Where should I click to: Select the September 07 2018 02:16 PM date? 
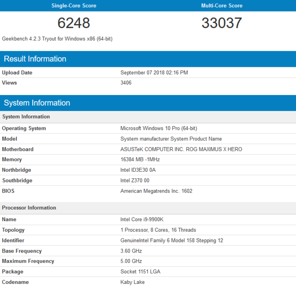pyautogui.click(x=154, y=73)
